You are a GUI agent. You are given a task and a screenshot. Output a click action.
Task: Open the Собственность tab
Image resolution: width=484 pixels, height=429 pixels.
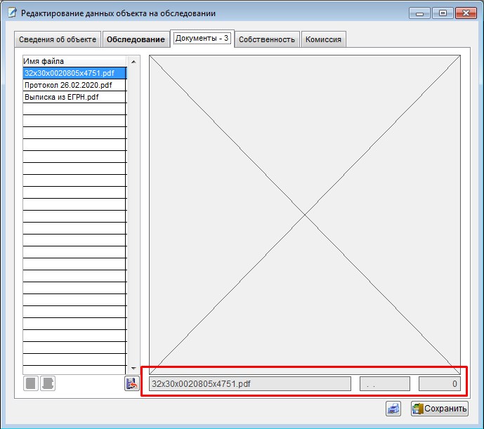[267, 39]
